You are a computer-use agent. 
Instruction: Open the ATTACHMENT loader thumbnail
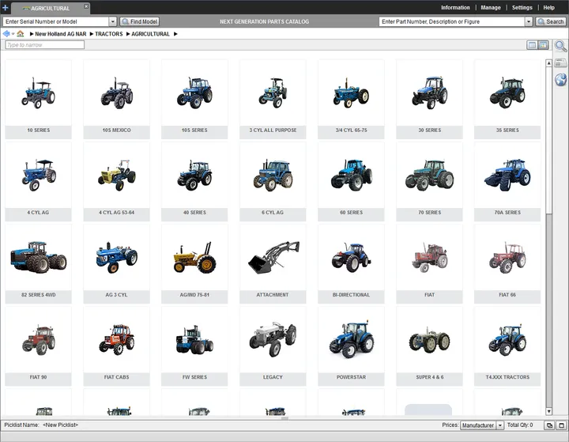[273, 264]
